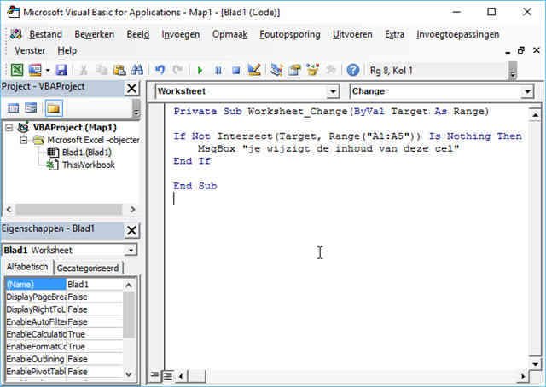The image size is (546, 387).
Task: Collapse the VBAProject (Map1) tree node
Action: pos(9,128)
